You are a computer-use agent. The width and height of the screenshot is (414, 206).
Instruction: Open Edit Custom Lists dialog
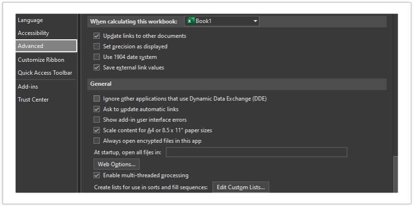[x=241, y=187]
